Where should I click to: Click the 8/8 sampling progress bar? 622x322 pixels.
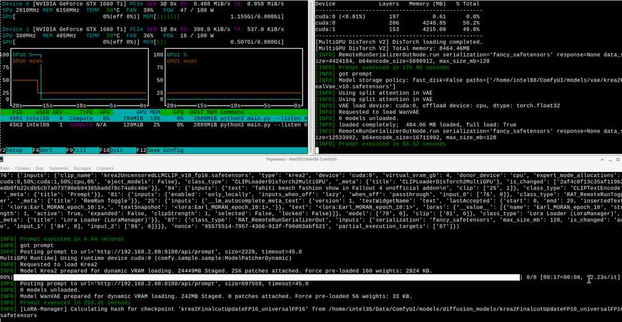coord(267,277)
